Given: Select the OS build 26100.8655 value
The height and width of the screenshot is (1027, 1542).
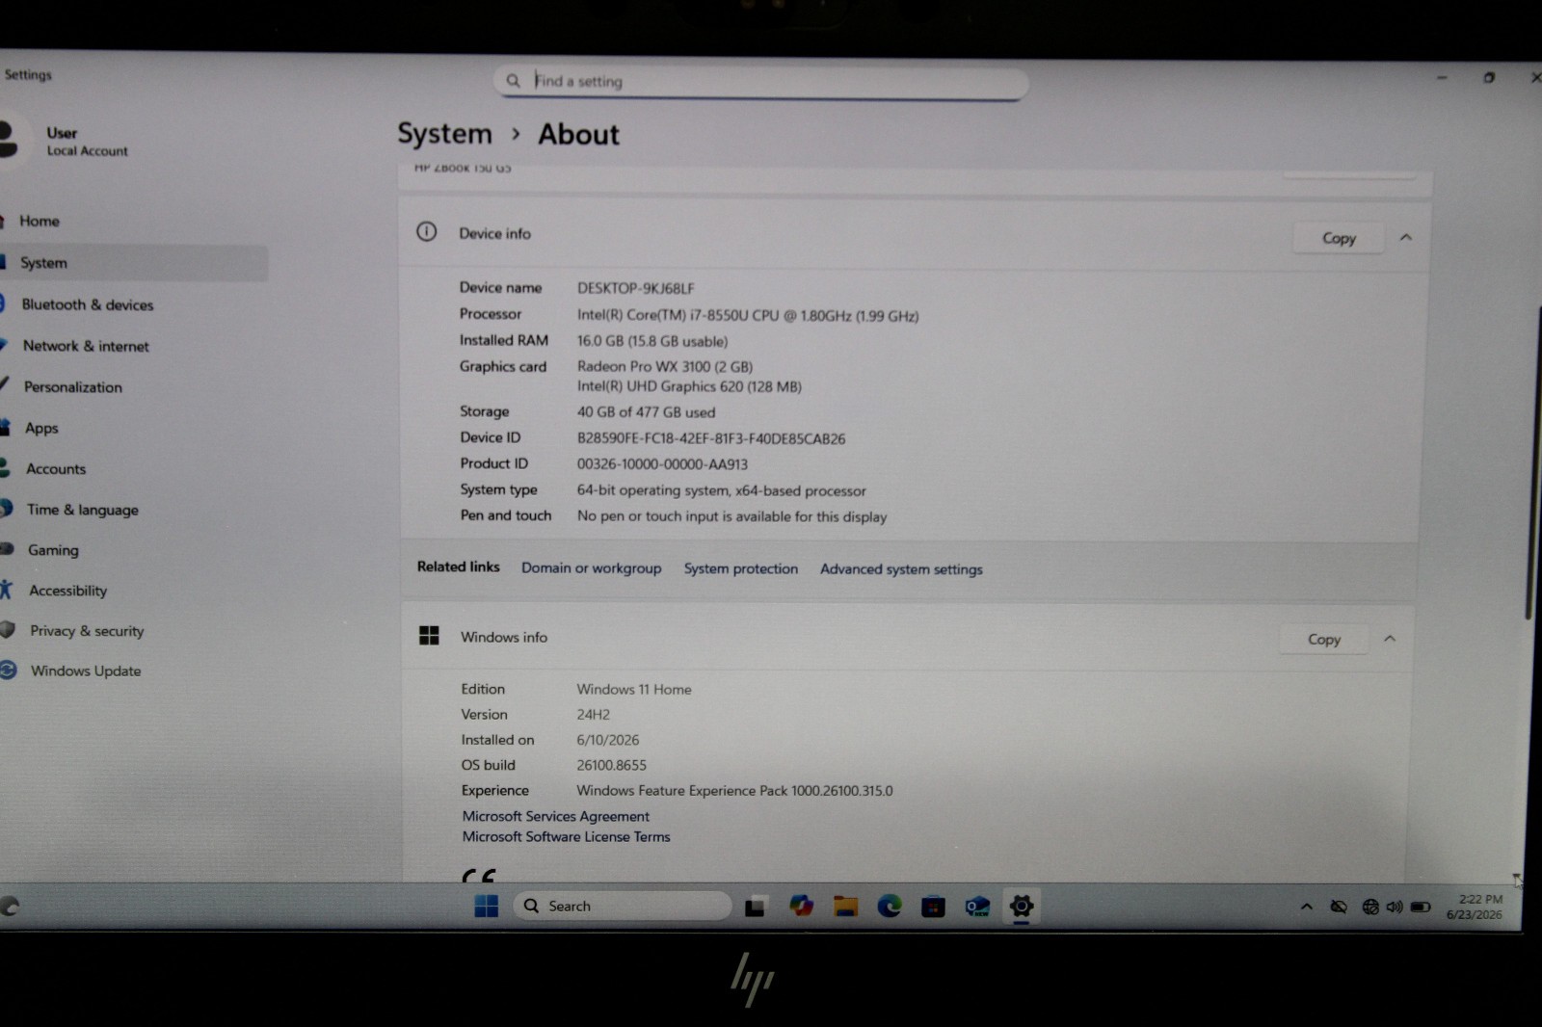Looking at the screenshot, I should click(611, 765).
